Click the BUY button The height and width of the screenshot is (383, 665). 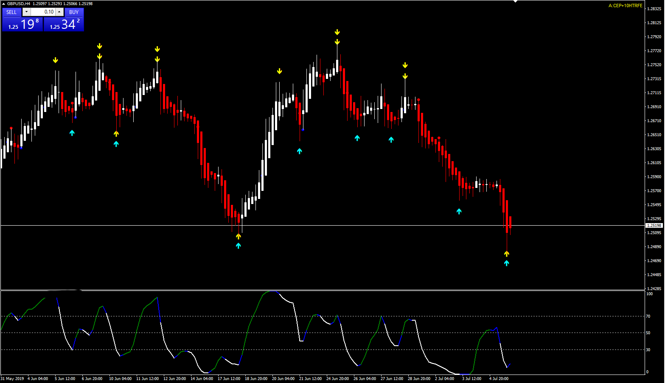pyautogui.click(x=74, y=12)
